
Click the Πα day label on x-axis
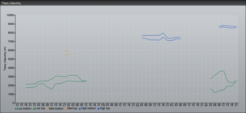pyautogui.click(x=103, y=105)
